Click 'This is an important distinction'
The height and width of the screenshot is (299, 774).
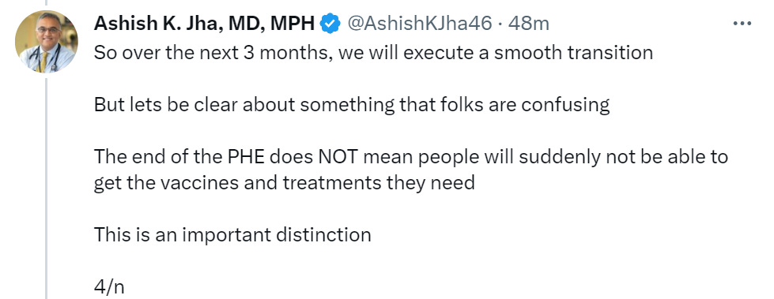[x=232, y=234]
